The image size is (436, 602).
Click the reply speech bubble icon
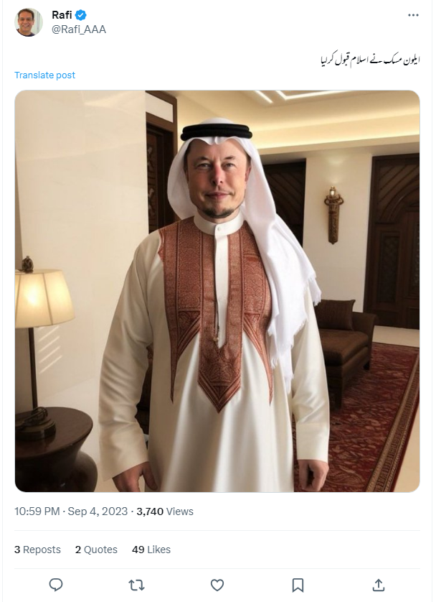pyautogui.click(x=57, y=585)
